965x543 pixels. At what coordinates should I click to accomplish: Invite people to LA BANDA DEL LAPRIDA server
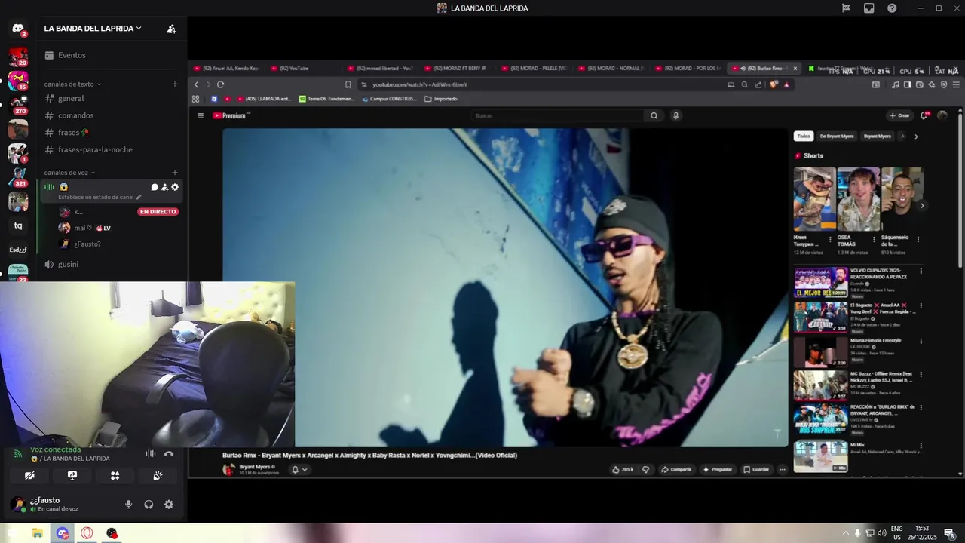click(x=171, y=29)
